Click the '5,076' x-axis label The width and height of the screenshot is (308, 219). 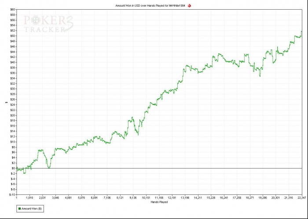(x=81, y=198)
